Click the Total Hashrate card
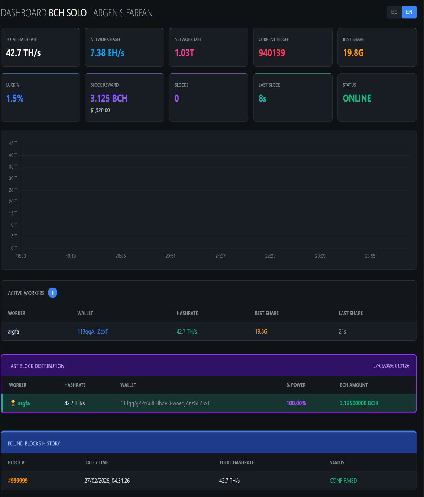Screen dimensions: 424x497 click(x=40, y=47)
